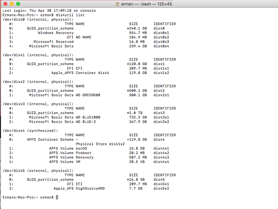
Task: Click the '/dev/disk4 (synthesized):' heading
Action: pyautogui.click(x=30, y=131)
